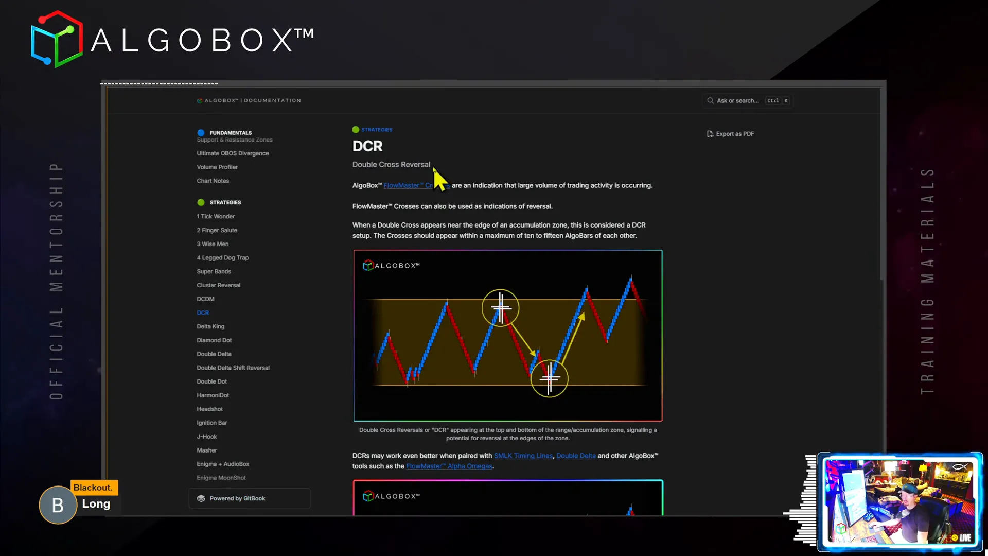Viewport: 988px width, 556px height.
Task: Open the Ask or search field
Action: tap(748, 101)
